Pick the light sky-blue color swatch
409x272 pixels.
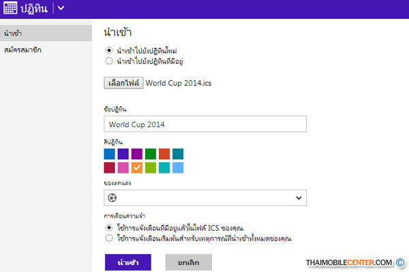tap(178, 167)
